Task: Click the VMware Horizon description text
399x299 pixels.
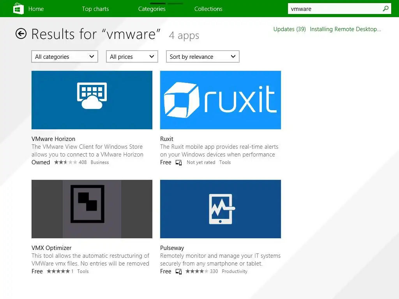Action: 88,151
